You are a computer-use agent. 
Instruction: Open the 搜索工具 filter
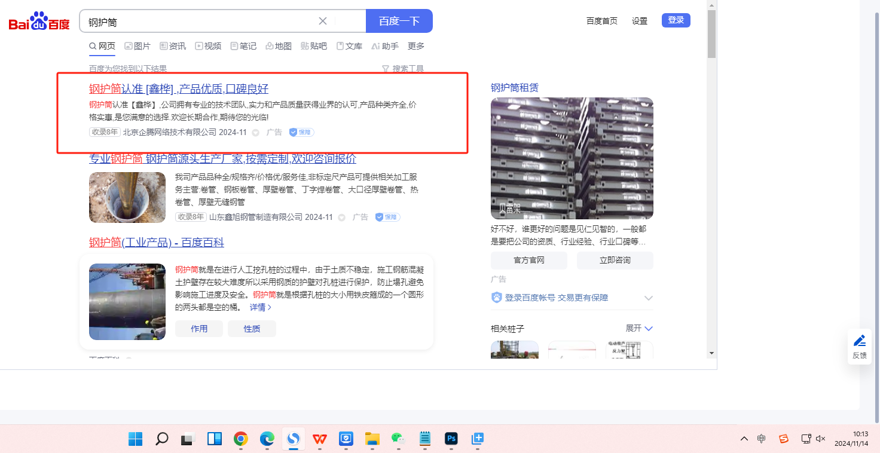point(403,69)
